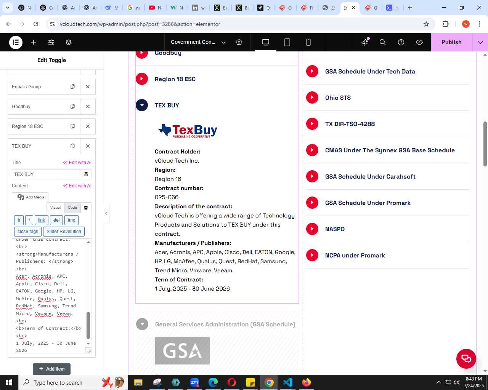Image resolution: width=488 pixels, height=390 pixels.
Task: Open browser extensions puzzle icon
Action: click(445, 24)
